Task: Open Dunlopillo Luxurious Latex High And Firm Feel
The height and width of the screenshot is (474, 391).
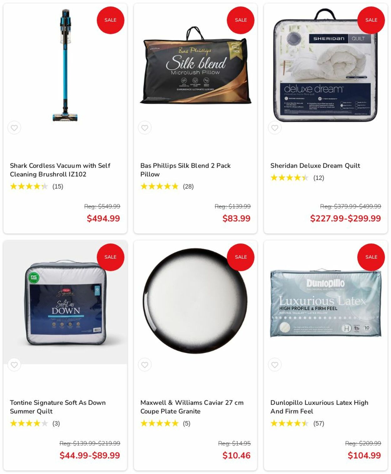Action: click(319, 407)
